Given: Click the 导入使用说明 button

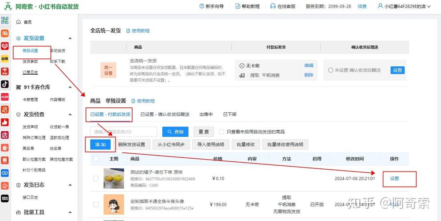Looking at the screenshot, I should coord(211,145).
